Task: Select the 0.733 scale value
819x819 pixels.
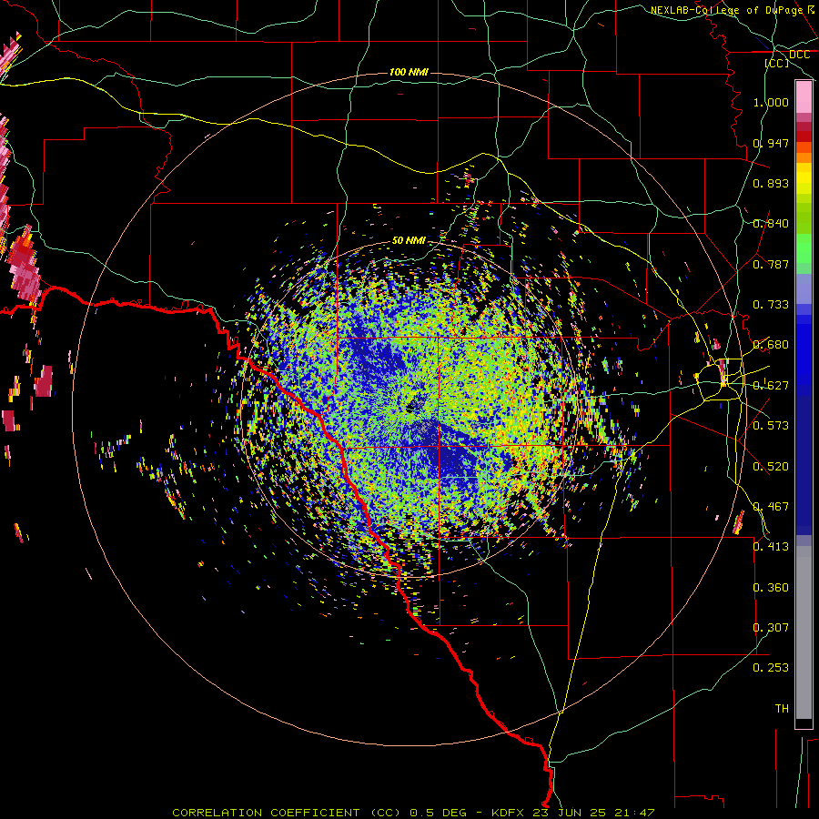Action: pos(771,305)
